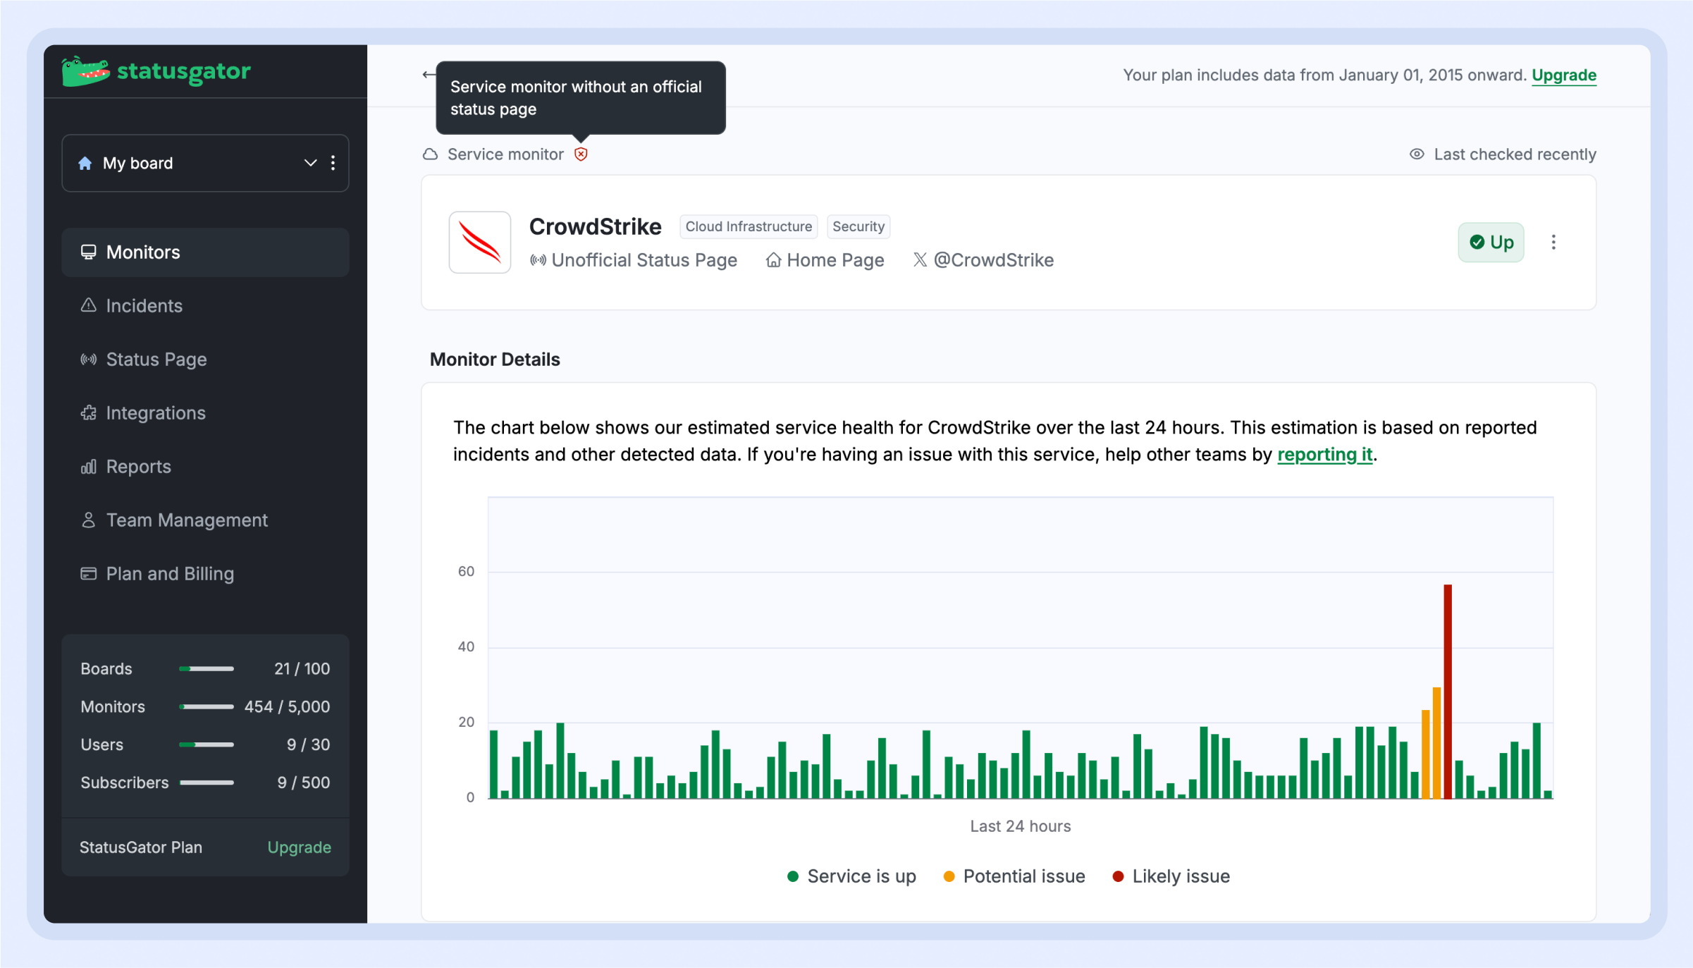1693x968 pixels.
Task: Click the statusgator alligator logo
Action: pyautogui.click(x=86, y=71)
